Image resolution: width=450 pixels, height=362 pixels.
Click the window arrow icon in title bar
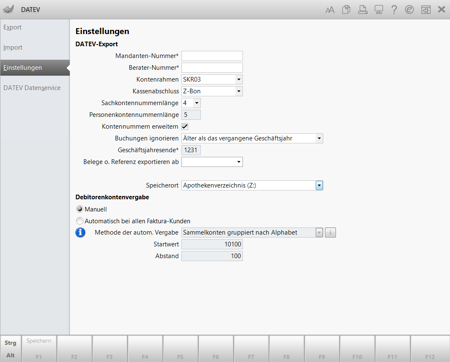coord(426,10)
